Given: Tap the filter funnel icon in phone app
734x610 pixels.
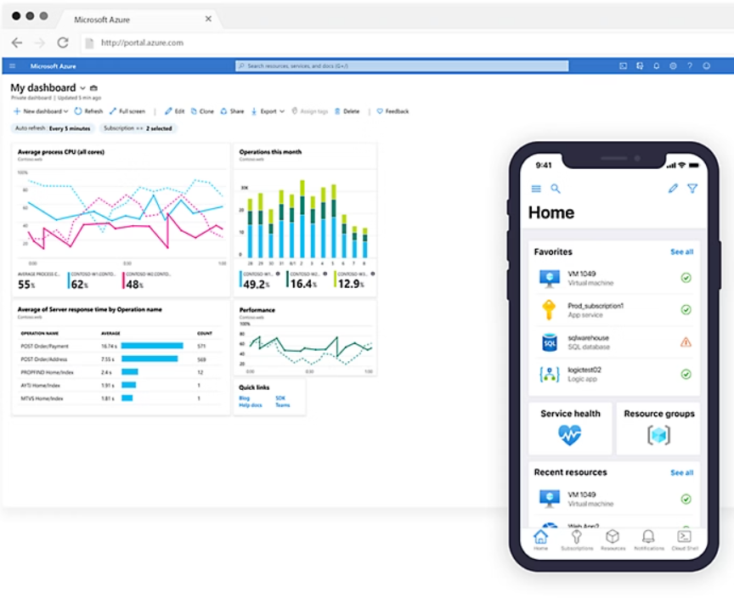Looking at the screenshot, I should point(692,189).
